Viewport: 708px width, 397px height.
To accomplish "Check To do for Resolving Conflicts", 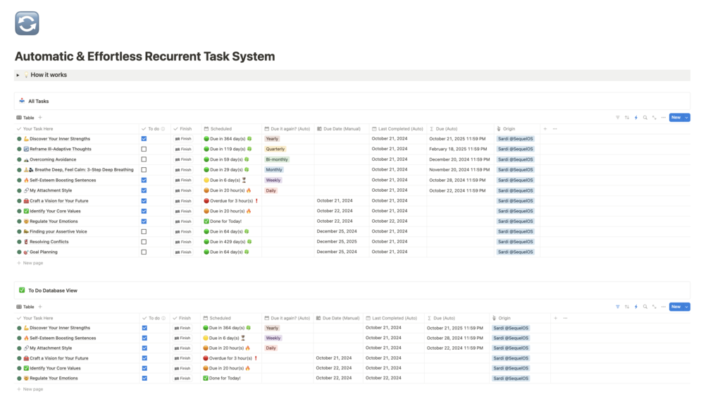I will point(144,241).
